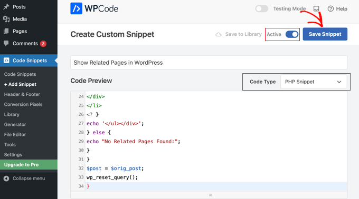This screenshot has width=359, height=199.
Task: Click the Media library icon
Action: (x=6, y=19)
